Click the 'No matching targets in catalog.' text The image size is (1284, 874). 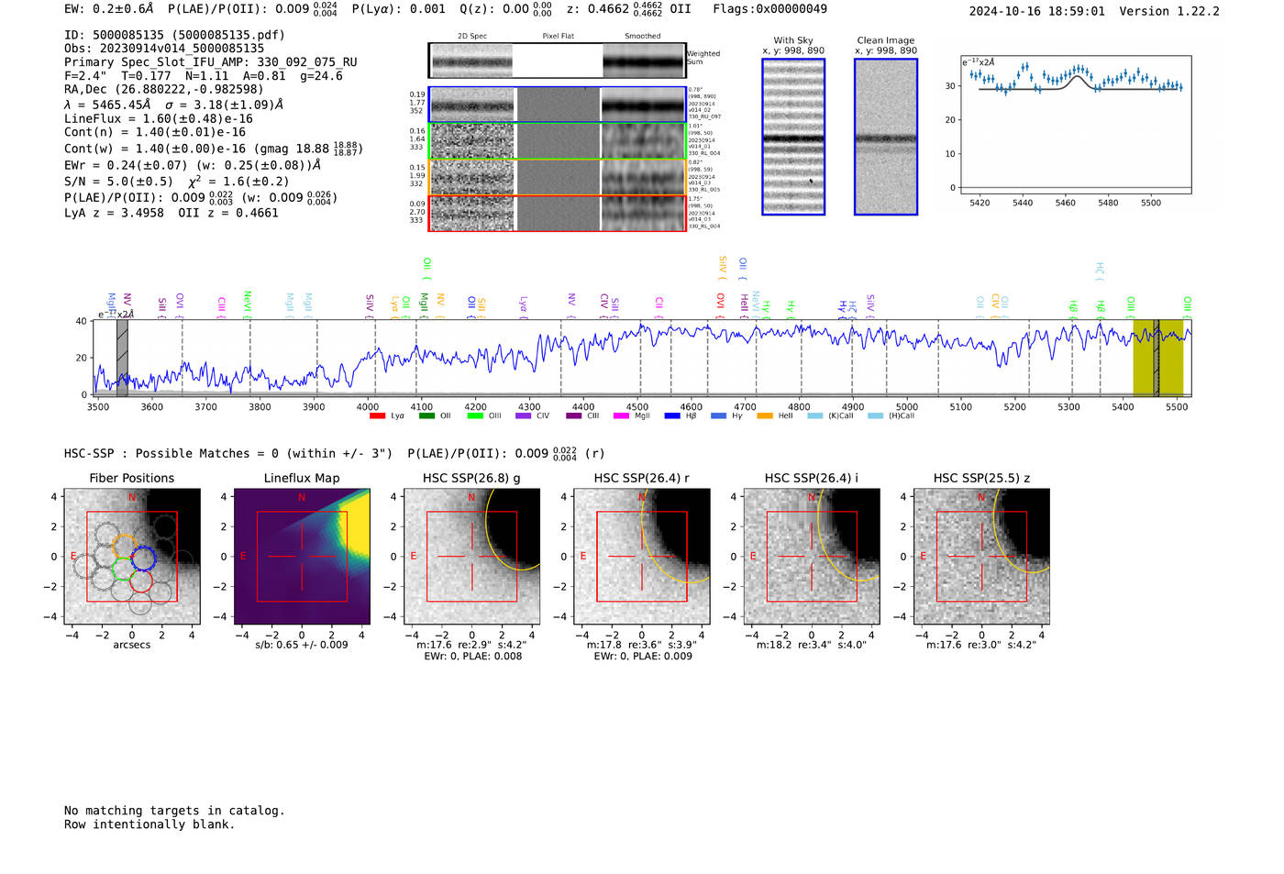click(174, 811)
